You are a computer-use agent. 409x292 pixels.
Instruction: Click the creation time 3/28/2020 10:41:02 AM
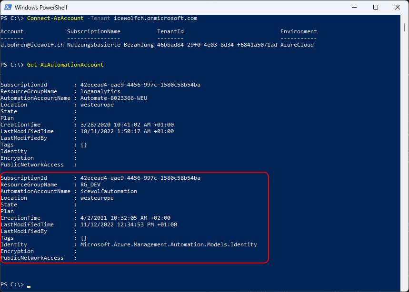115,125
